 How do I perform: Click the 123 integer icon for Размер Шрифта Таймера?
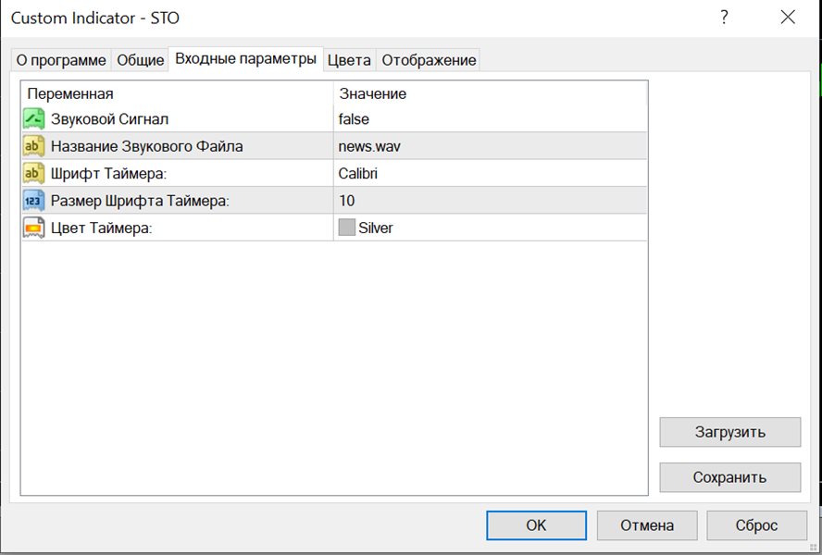pyautogui.click(x=33, y=201)
